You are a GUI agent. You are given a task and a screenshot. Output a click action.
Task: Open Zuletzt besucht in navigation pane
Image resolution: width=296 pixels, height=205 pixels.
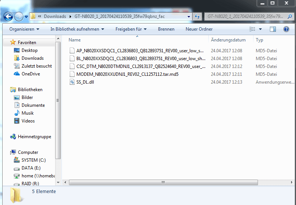point(37,66)
